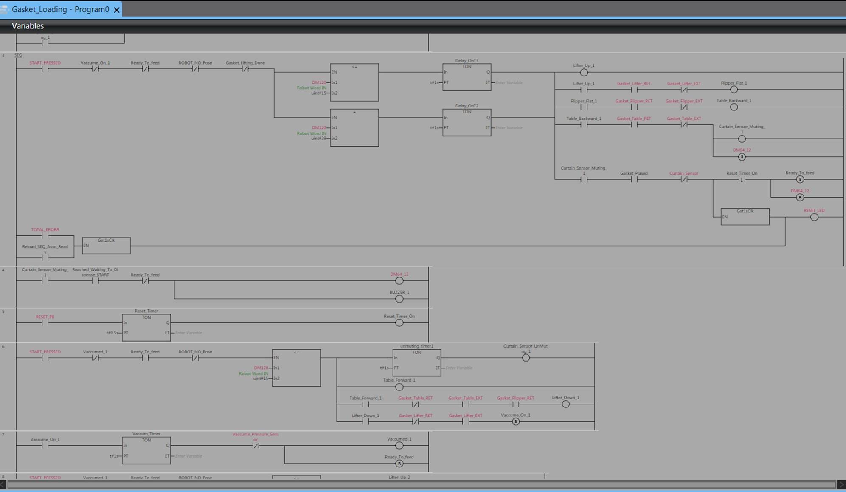The height and width of the screenshot is (492, 846).
Task: Click the Ready_To_feed reset coil in rung 7
Action: click(399, 464)
